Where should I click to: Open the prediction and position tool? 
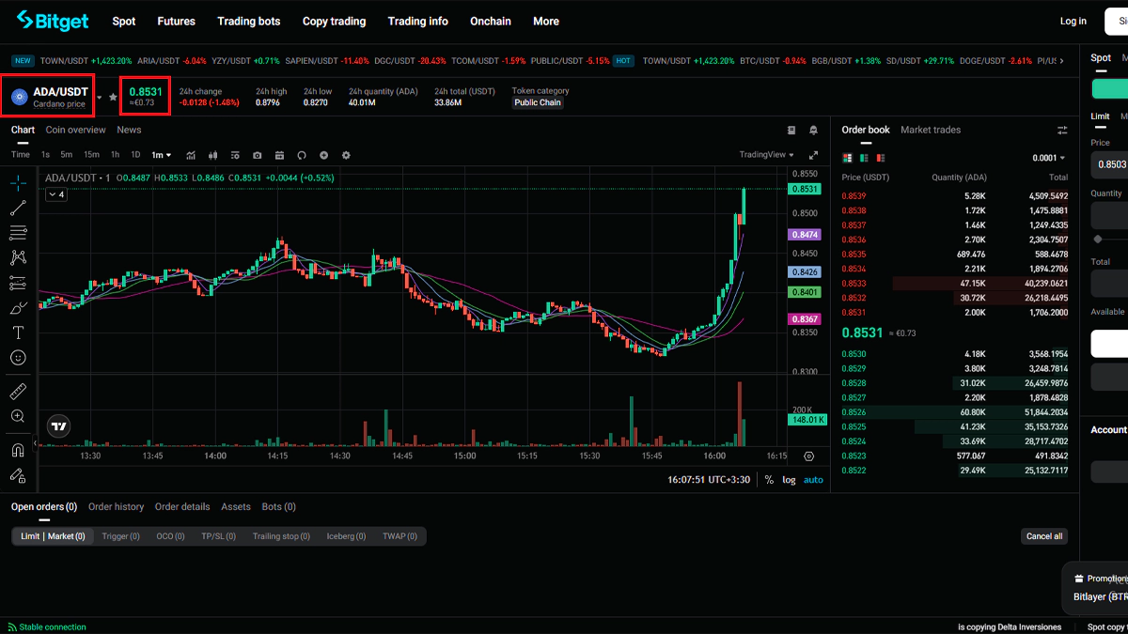point(18,283)
